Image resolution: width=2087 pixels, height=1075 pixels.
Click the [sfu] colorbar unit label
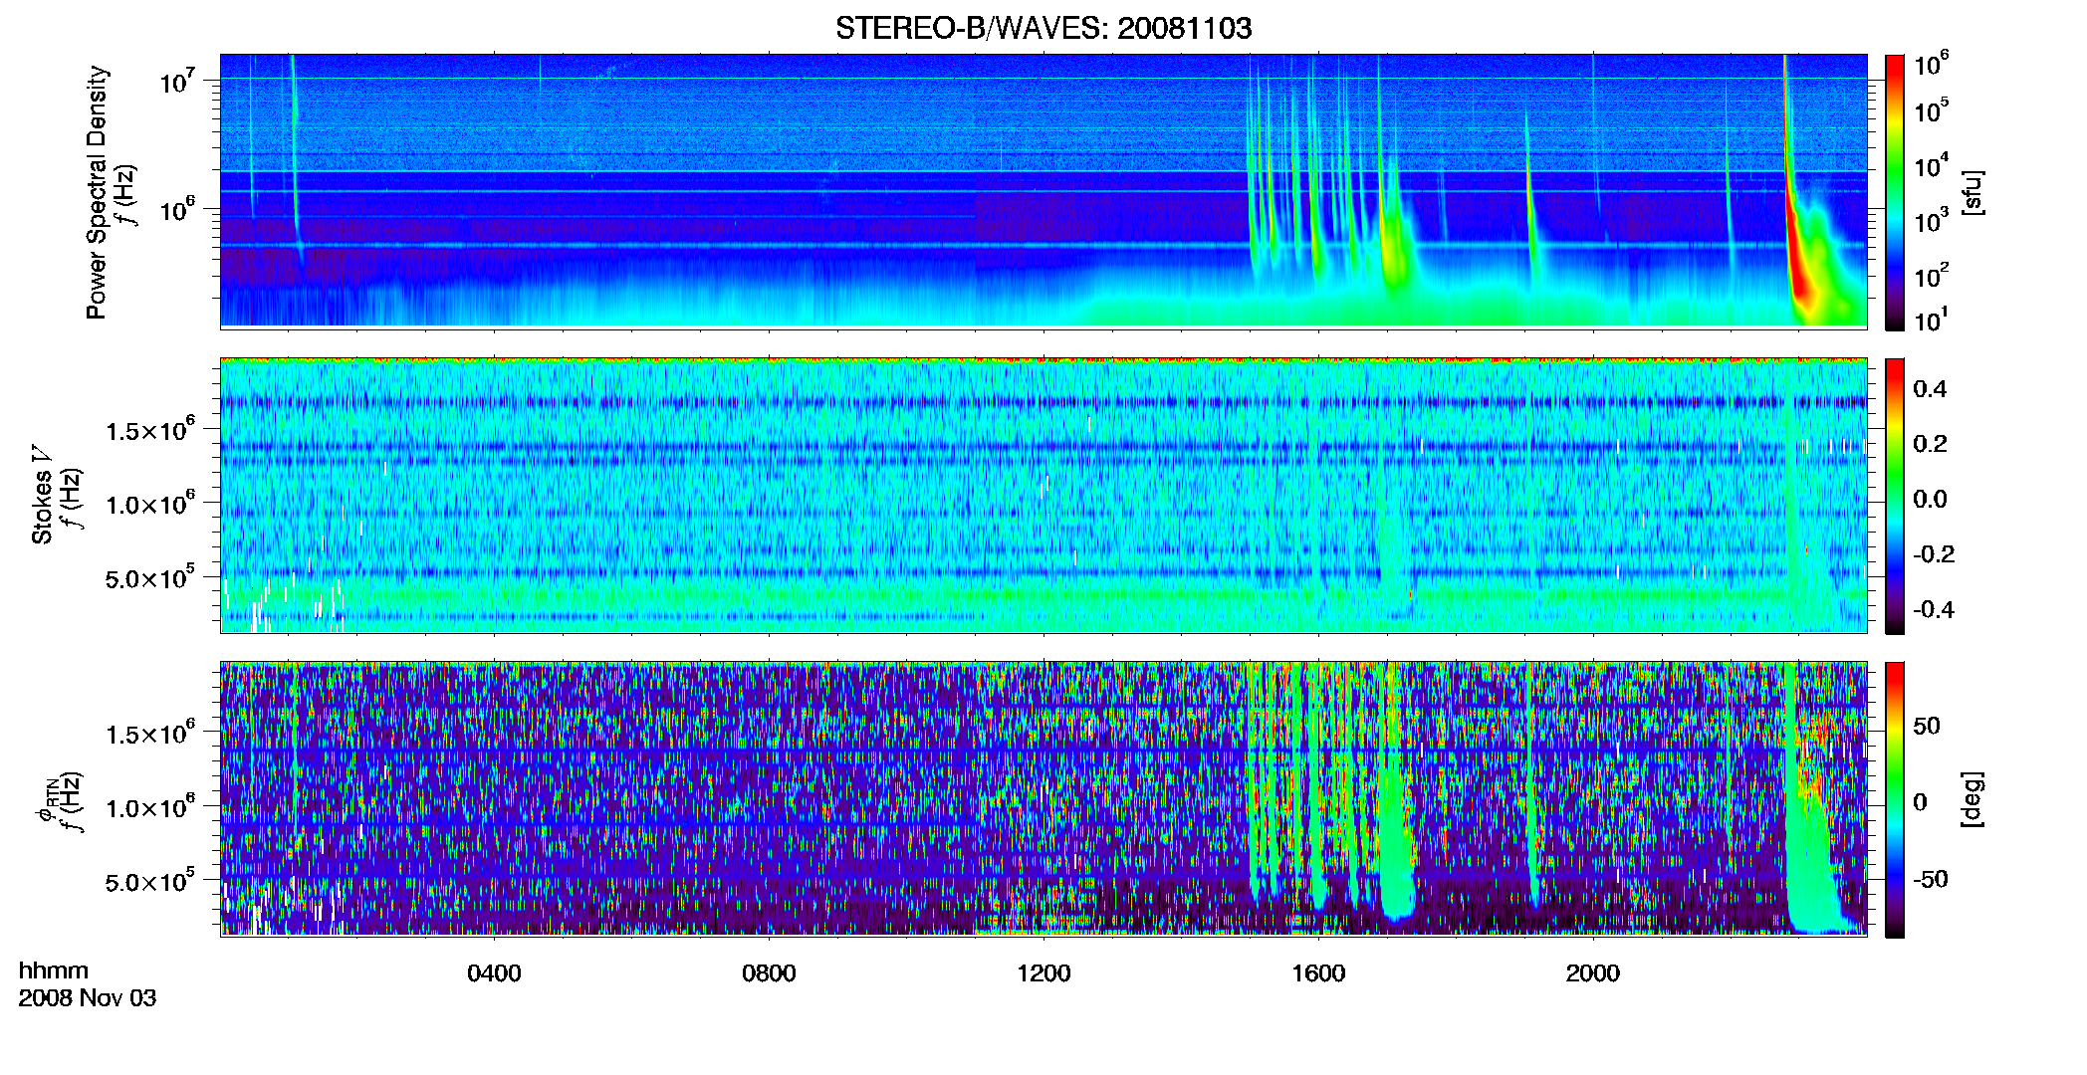(x=1971, y=192)
